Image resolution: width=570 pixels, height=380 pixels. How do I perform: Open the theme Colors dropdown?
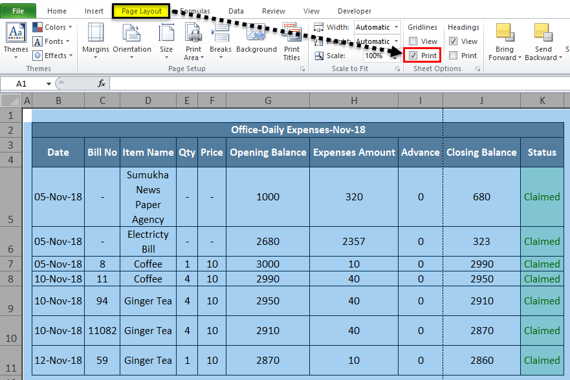point(55,27)
